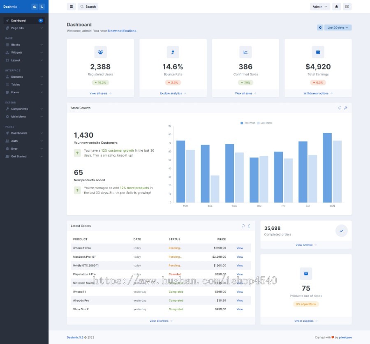
Task: Click the 5% of portfolio badge
Action: 306,304
